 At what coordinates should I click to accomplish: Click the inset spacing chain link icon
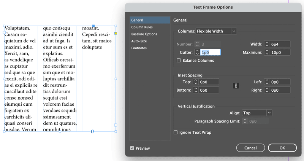pos(236,86)
